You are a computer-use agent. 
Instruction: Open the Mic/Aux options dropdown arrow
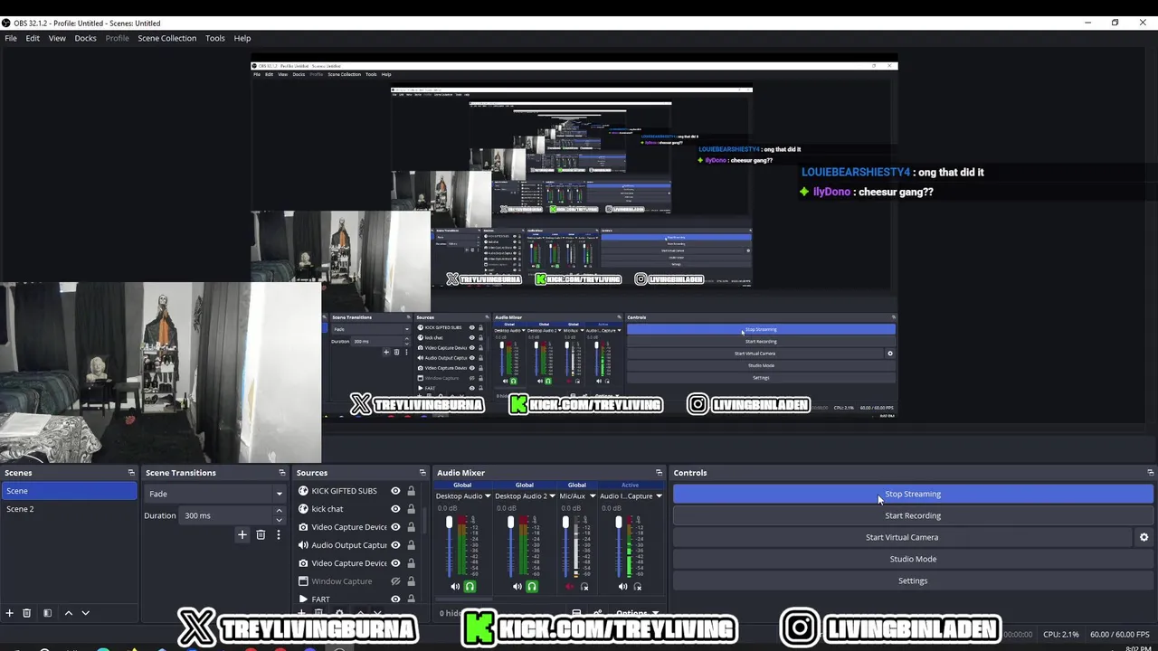593,496
